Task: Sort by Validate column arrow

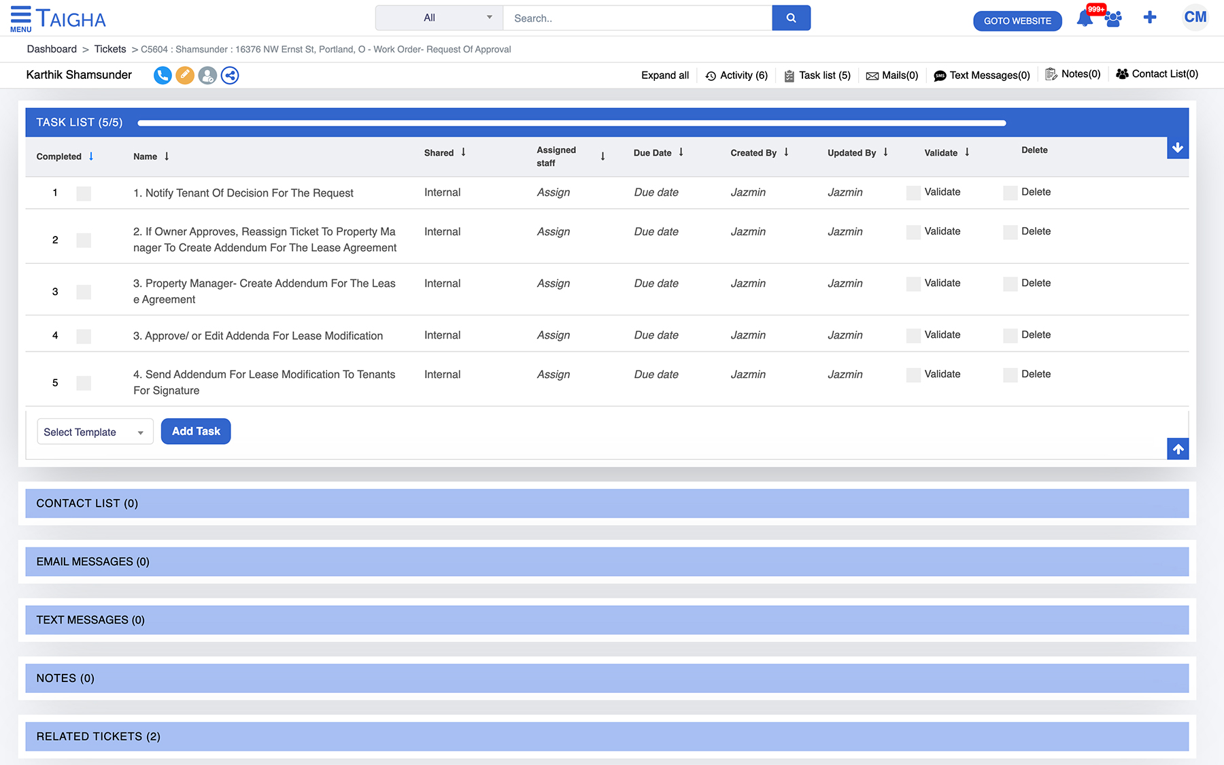Action: 967,152
